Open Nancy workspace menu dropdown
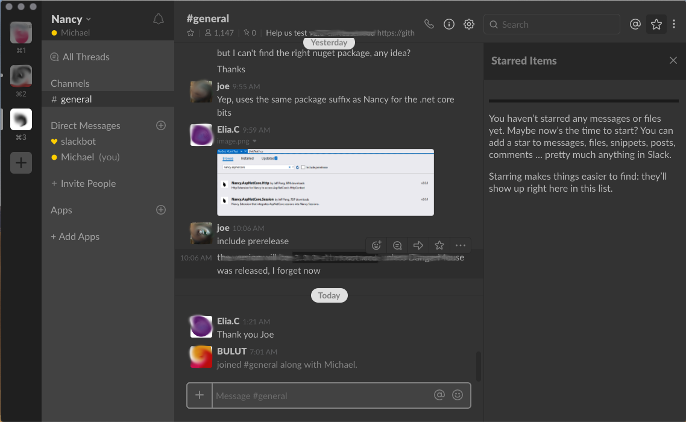This screenshot has height=422, width=686. (71, 19)
